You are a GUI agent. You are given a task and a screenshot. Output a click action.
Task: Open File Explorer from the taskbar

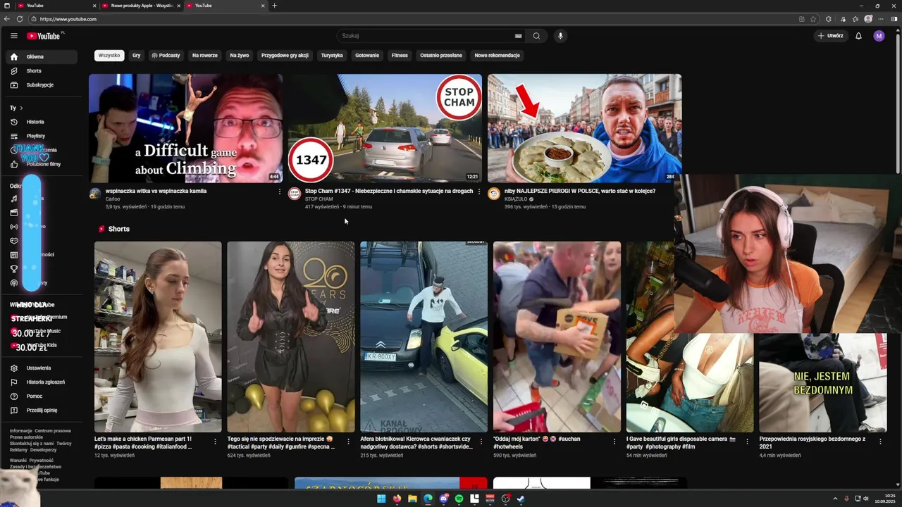[412, 499]
